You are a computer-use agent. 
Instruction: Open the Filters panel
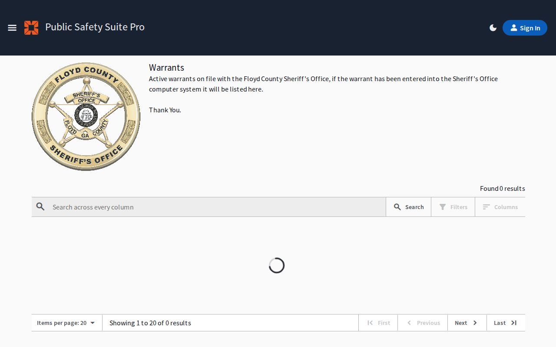click(453, 207)
